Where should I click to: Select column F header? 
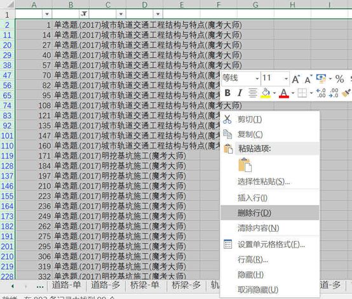coord(219,4)
